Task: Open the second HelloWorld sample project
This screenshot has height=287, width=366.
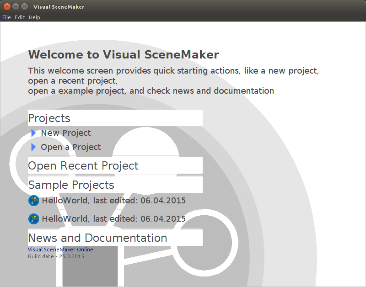Action: 113,219
